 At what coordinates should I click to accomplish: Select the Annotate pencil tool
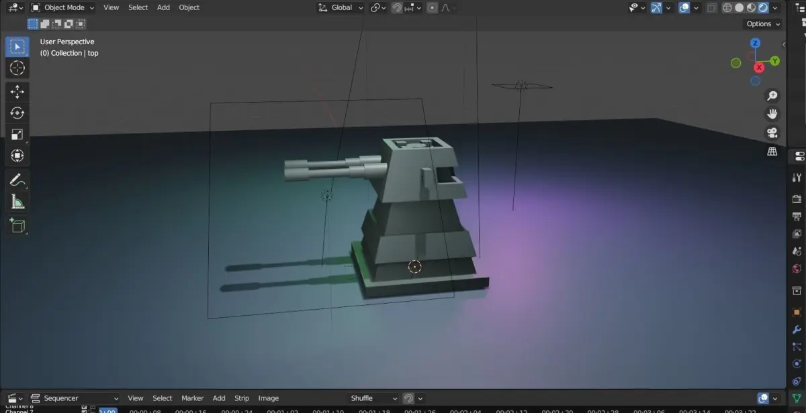click(17, 180)
